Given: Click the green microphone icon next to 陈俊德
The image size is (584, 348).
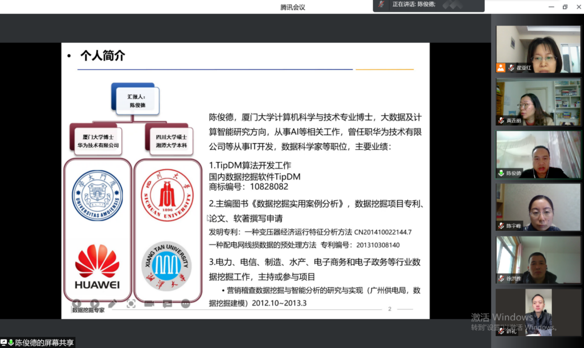Looking at the screenshot, I should click(x=501, y=173).
